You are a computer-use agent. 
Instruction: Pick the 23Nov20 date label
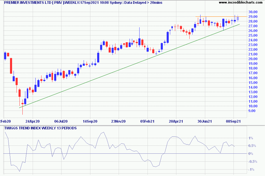tap(118, 121)
